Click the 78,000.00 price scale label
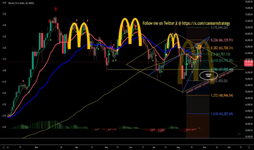Viewport: 254px width, 150px height. pos(249,2)
